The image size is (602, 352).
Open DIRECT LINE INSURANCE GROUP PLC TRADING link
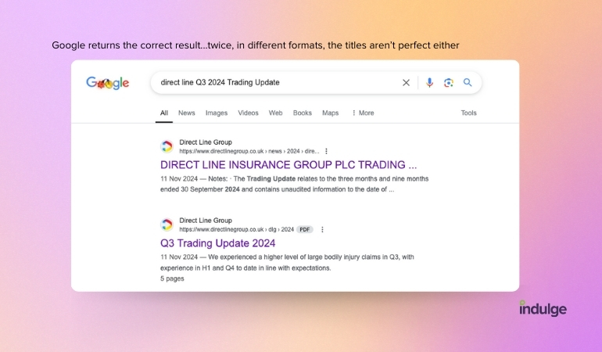[x=288, y=165]
